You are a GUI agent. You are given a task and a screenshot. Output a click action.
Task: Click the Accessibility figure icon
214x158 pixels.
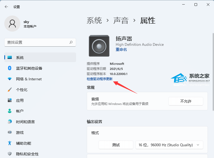(x=10, y=143)
